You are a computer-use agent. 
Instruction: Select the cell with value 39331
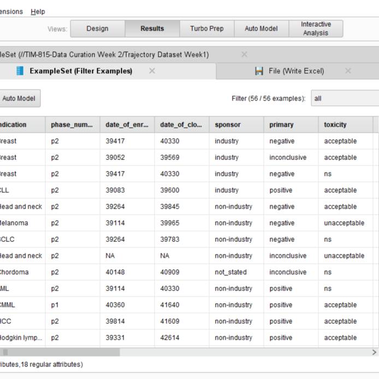point(127,337)
